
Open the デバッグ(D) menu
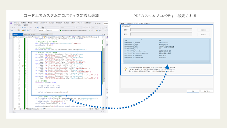tap(59, 23)
